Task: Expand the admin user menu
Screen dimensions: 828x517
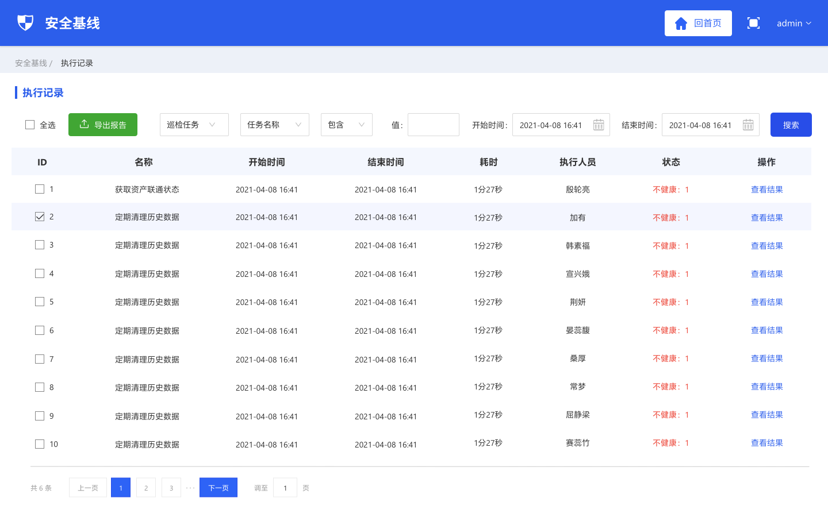Action: [794, 23]
